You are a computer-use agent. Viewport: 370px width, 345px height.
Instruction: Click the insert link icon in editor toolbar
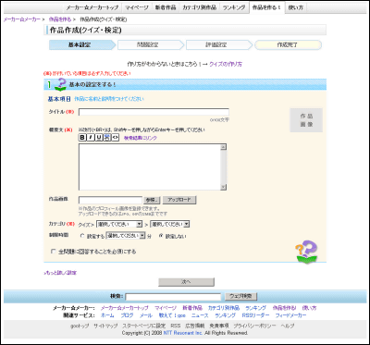tap(106, 138)
